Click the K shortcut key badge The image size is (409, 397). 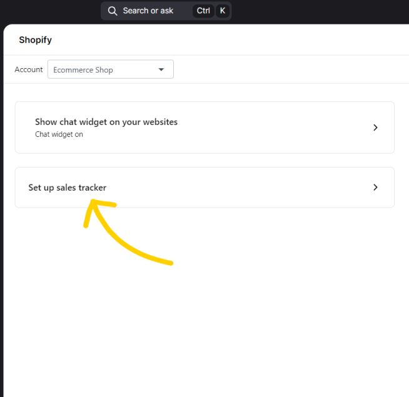[223, 11]
